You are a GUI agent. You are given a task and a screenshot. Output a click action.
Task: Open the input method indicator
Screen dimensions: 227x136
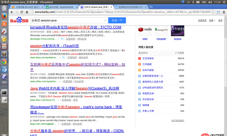click(x=183, y=2)
